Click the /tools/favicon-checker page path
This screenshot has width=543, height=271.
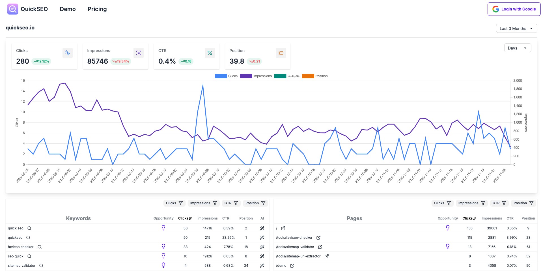(x=294, y=238)
